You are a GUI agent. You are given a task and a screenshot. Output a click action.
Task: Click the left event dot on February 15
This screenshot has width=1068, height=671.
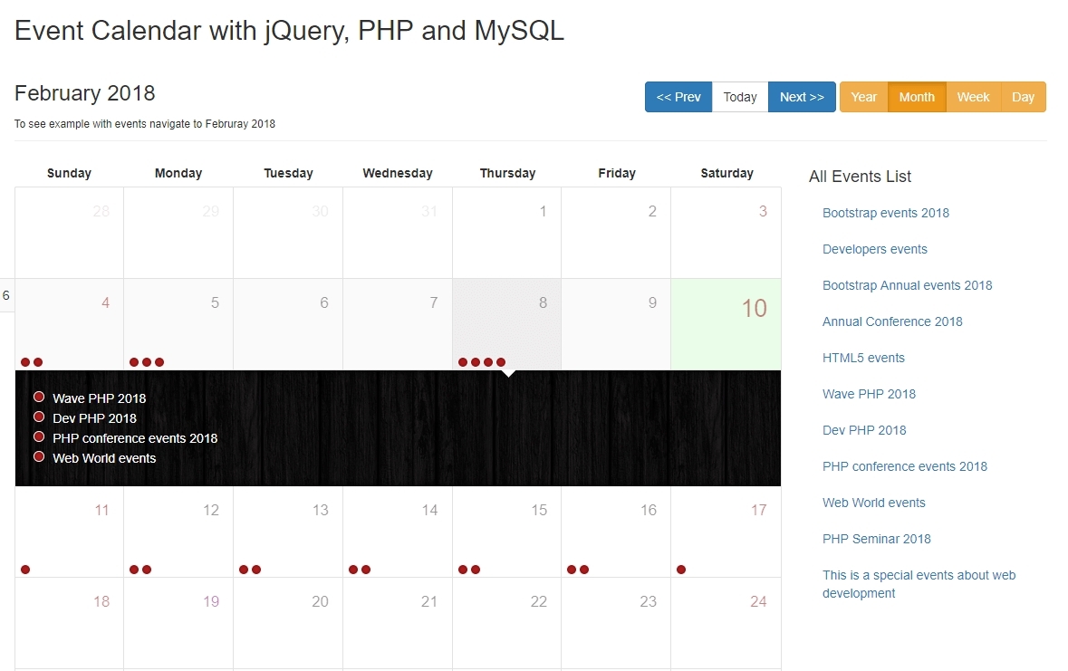pyautogui.click(x=463, y=570)
